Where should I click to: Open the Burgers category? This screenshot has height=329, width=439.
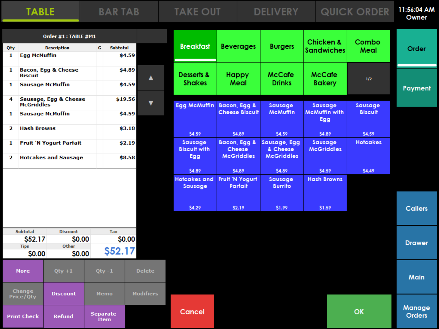[282, 46]
